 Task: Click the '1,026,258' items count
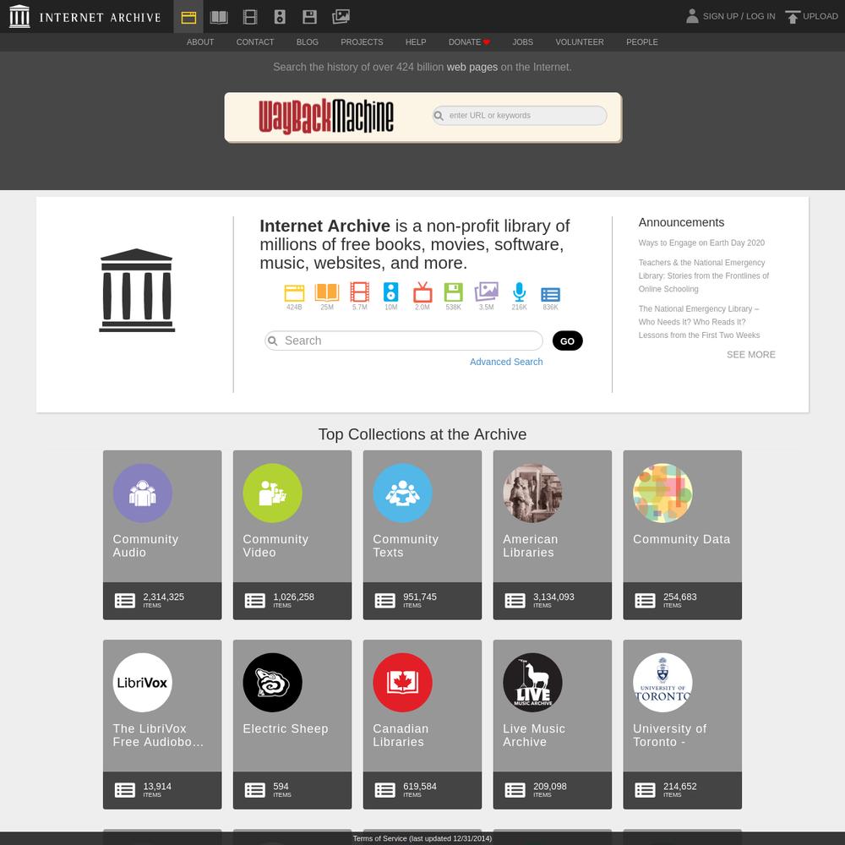294,597
